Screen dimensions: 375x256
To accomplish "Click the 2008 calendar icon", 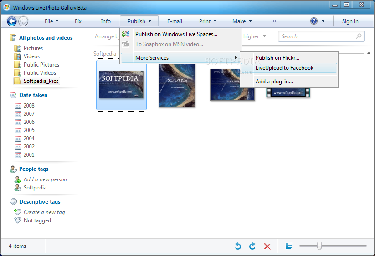I will (x=18, y=106).
